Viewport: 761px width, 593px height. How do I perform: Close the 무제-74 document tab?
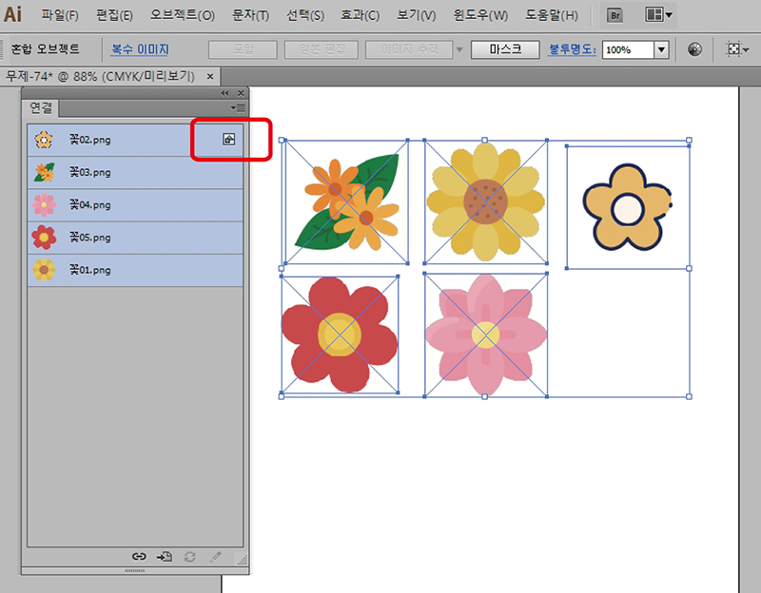210,76
